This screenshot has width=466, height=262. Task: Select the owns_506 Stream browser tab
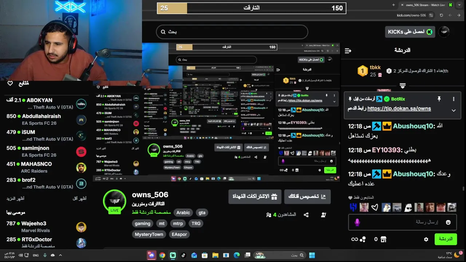click(426, 5)
